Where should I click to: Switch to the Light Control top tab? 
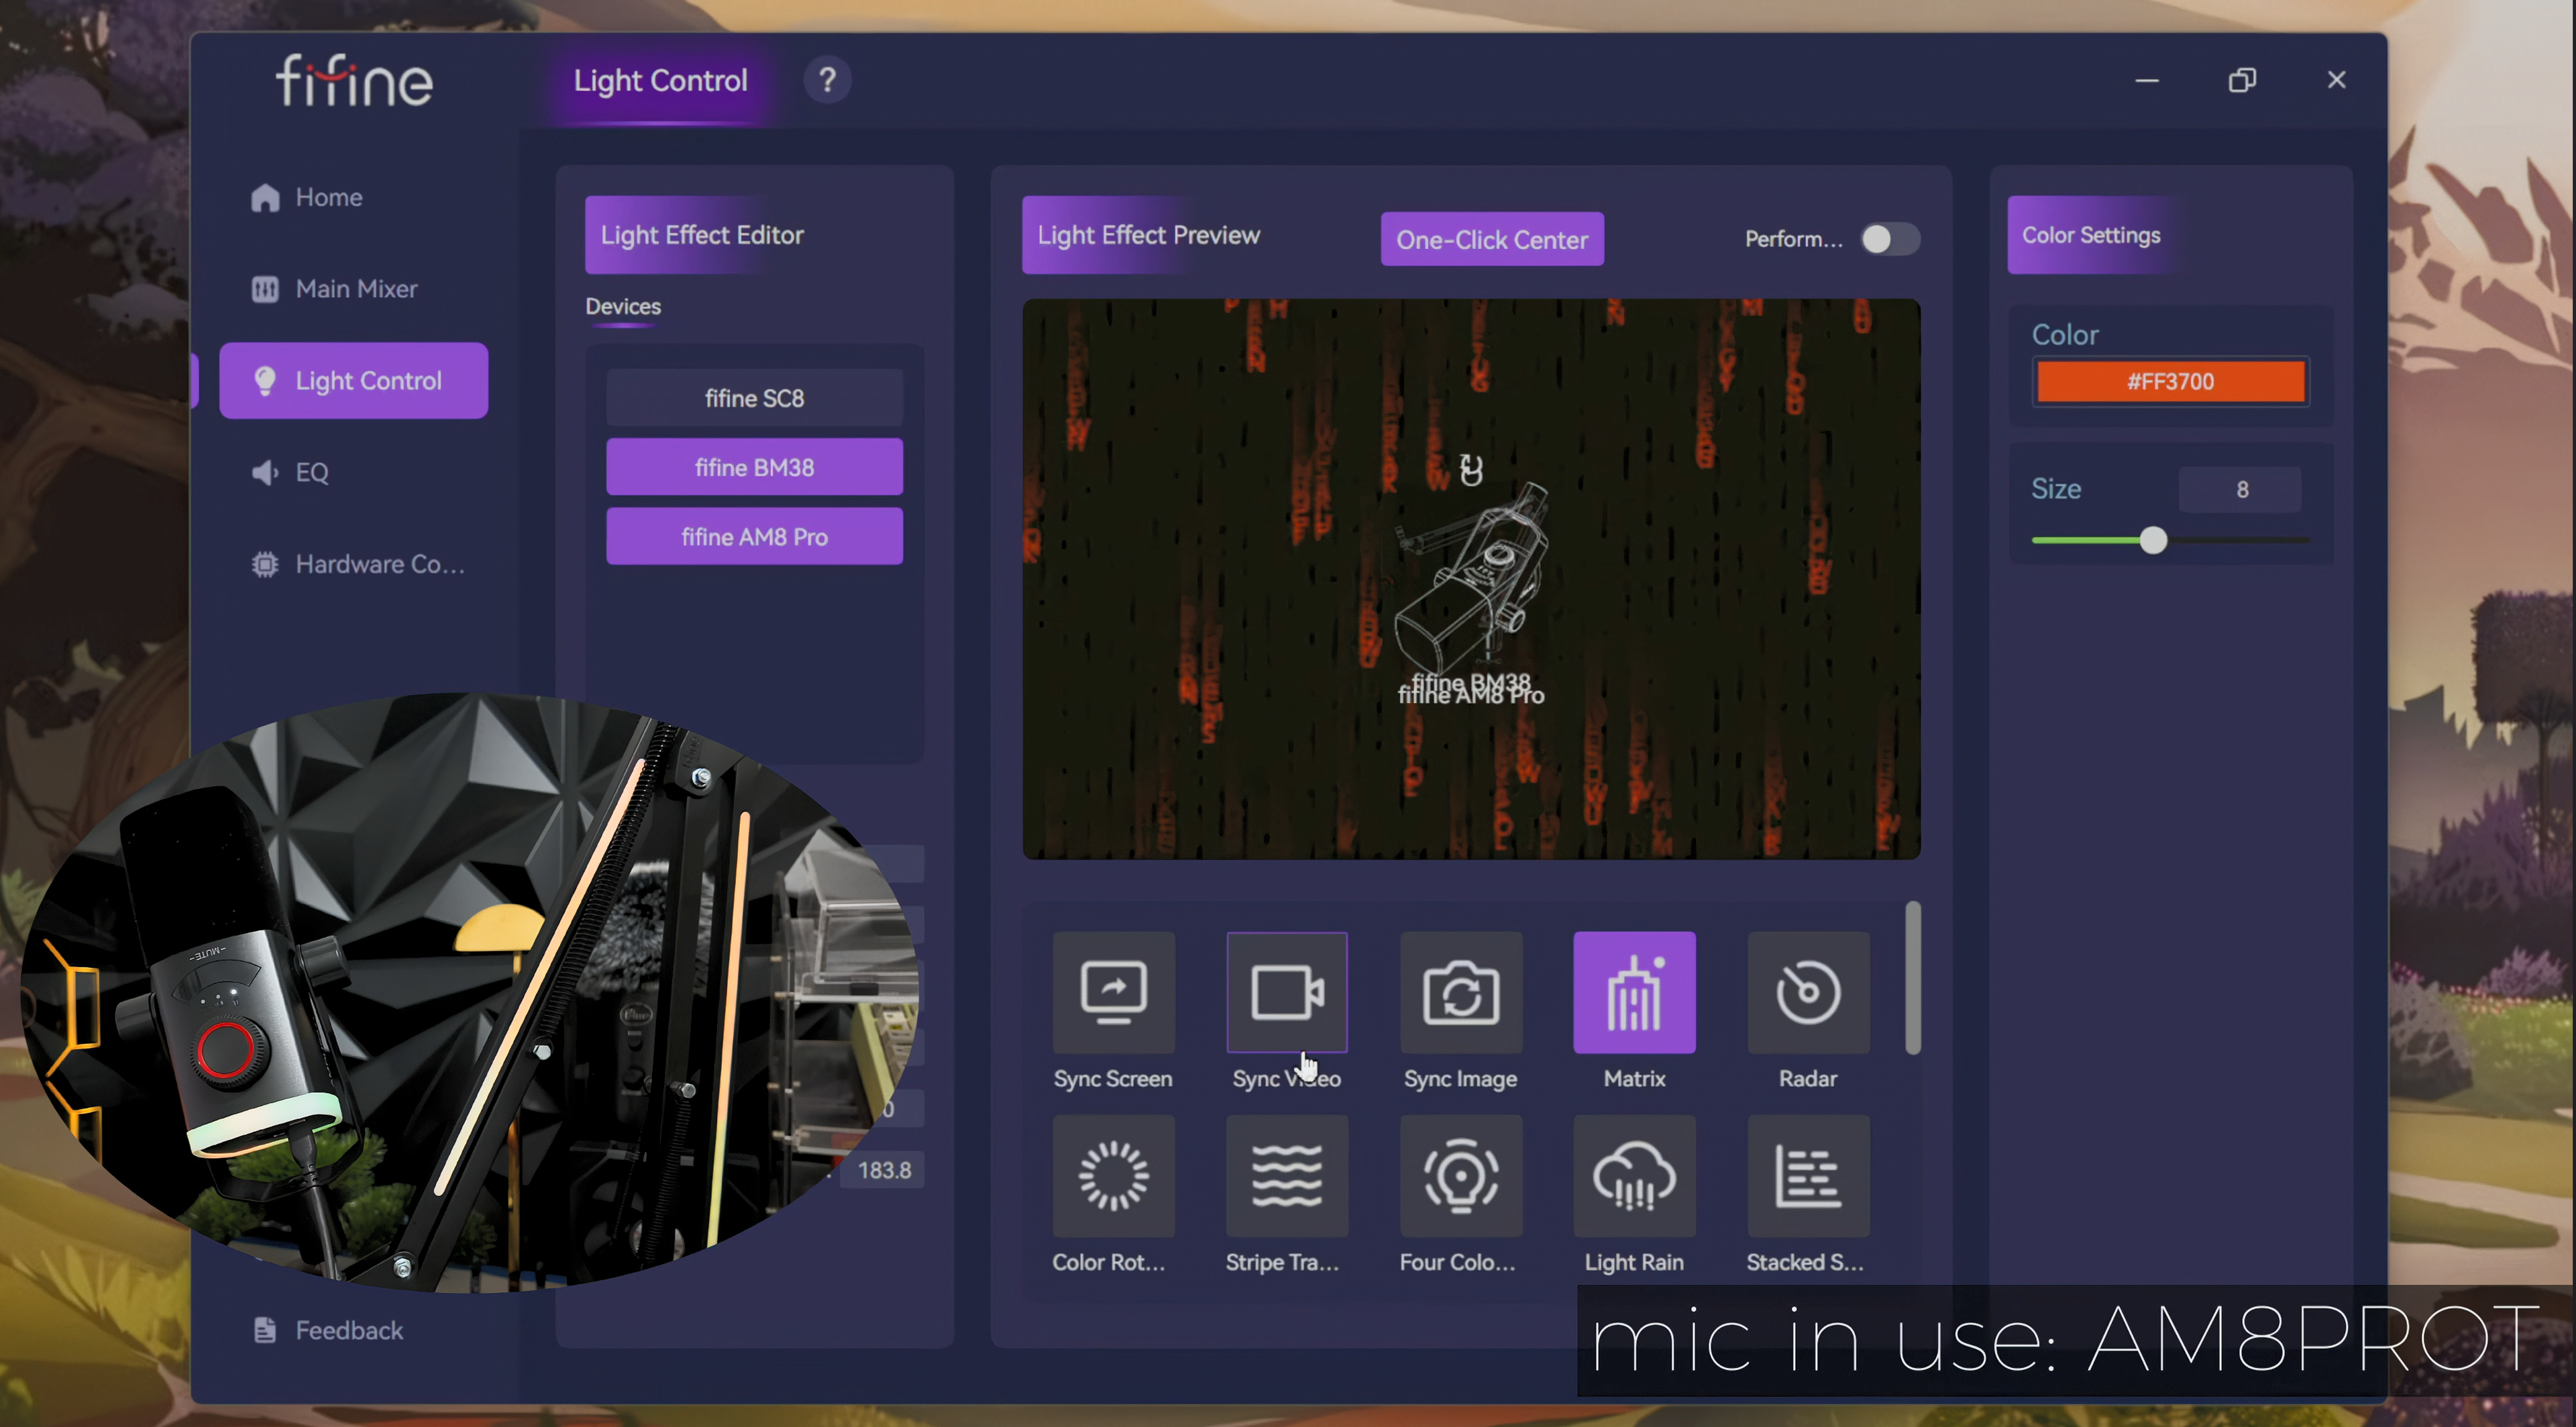(660, 80)
